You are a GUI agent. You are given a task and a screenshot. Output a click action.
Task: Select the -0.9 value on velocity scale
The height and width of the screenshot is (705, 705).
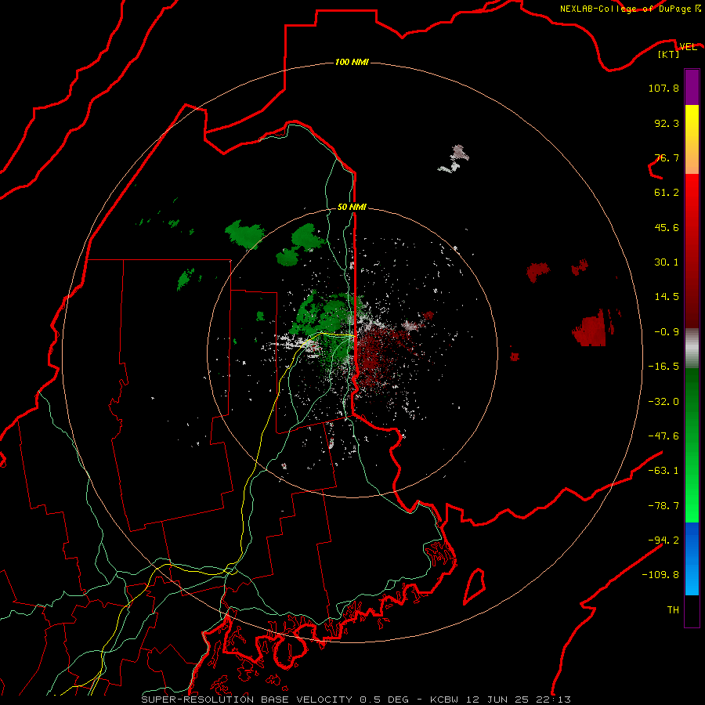coord(667,332)
